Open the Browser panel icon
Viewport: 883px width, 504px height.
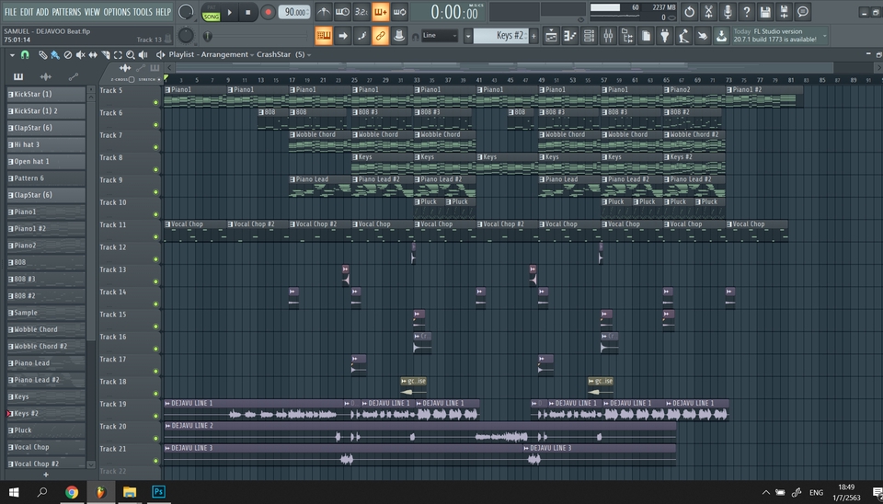pos(626,36)
